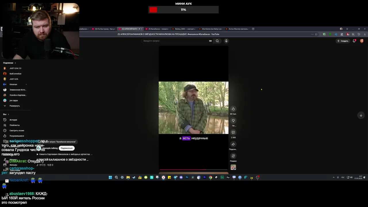The width and height of the screenshot is (368, 207).
Task: Open Photoshop from the taskbar
Action: [187, 177]
